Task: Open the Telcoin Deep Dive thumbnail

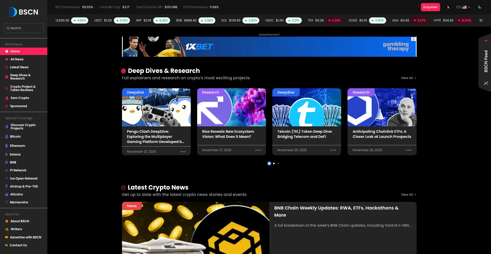Action: [307, 107]
